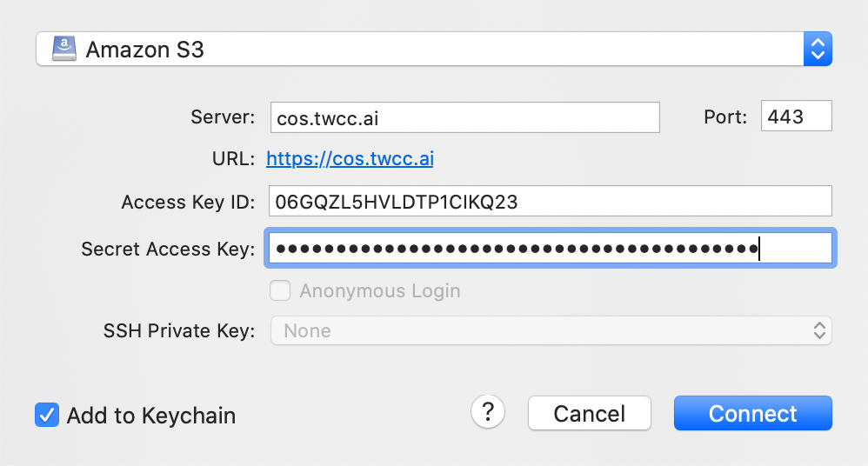This screenshot has width=868, height=466.
Task: Click the Cancel button
Action: [x=590, y=413]
